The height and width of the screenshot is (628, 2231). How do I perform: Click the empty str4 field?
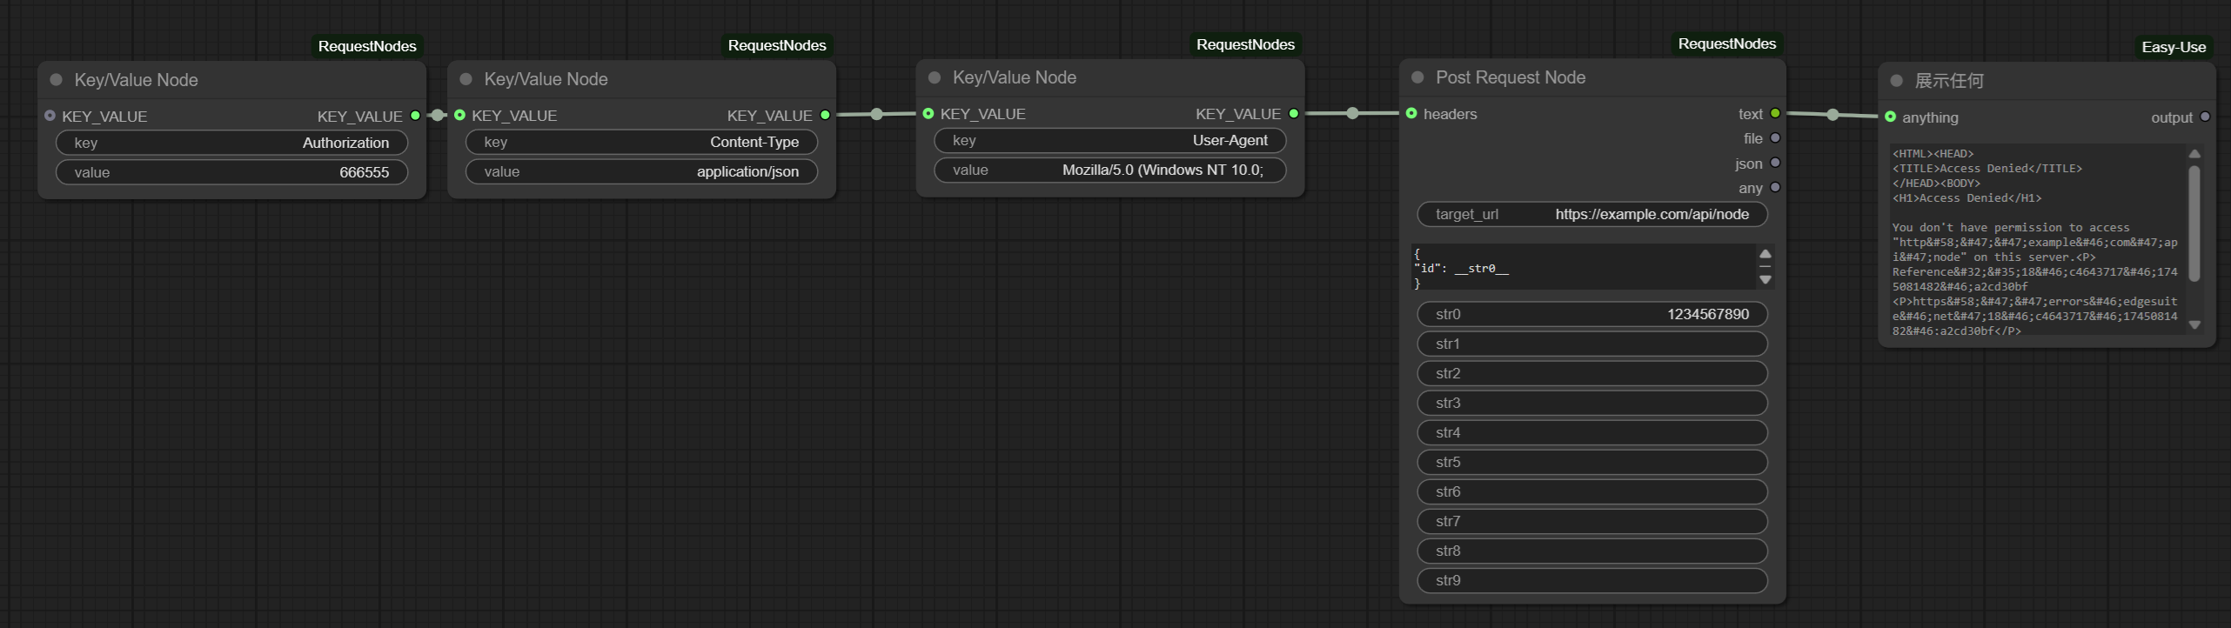pyautogui.click(x=1592, y=432)
